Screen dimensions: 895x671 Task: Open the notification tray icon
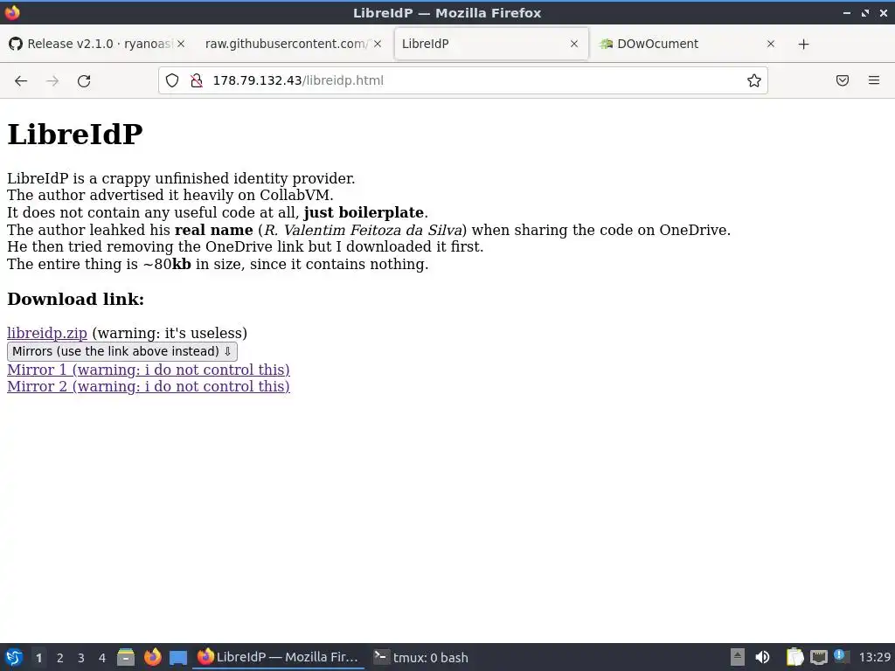[841, 656]
